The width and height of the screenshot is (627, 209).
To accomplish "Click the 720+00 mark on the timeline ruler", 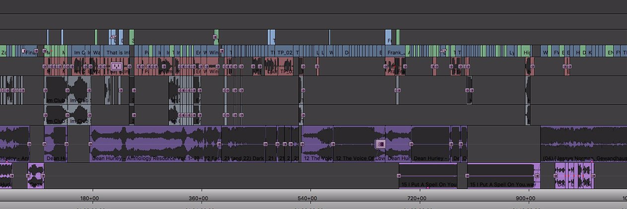I will 417,199.
